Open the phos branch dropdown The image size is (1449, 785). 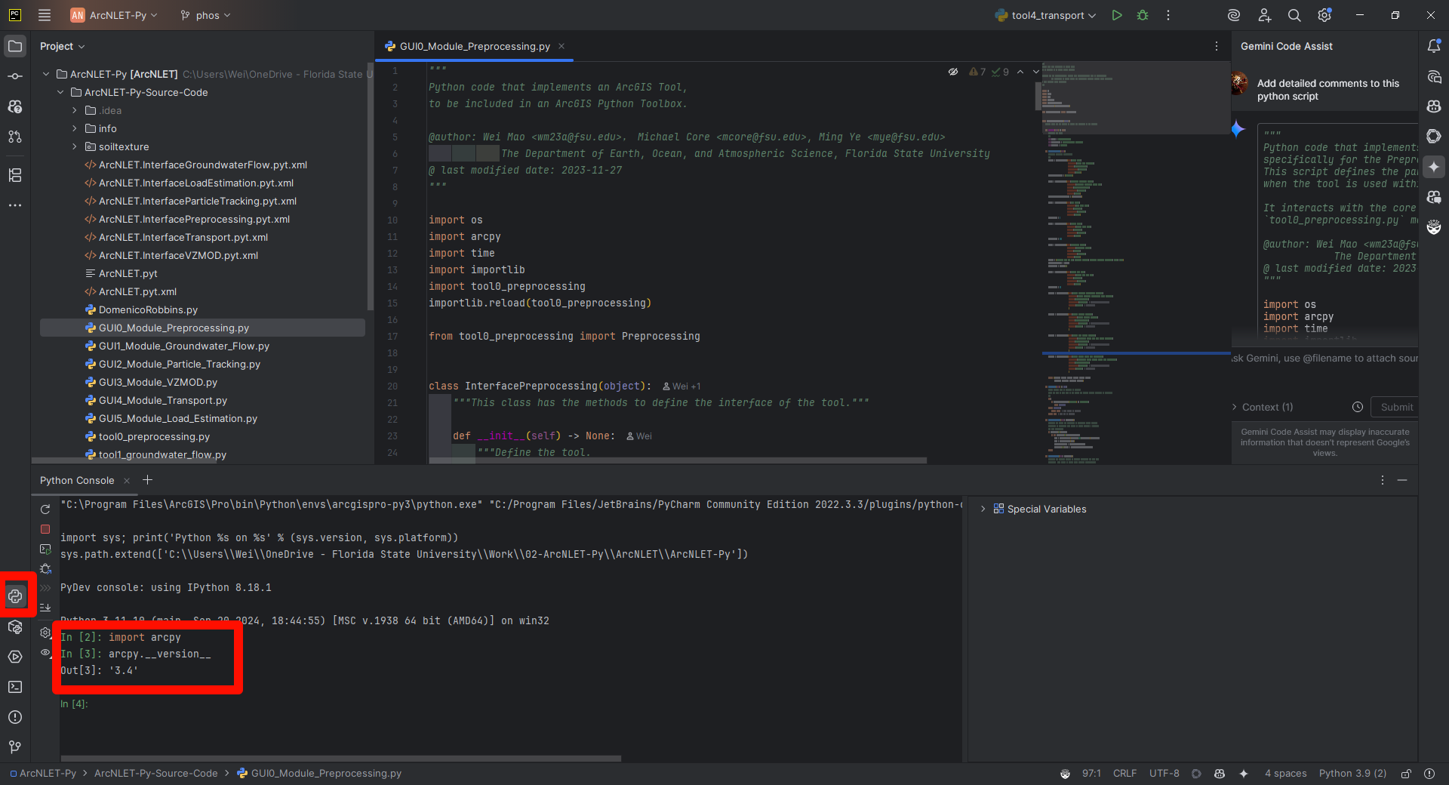click(x=205, y=15)
